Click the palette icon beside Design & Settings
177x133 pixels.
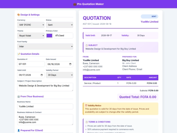pyautogui.click(x=18, y=15)
